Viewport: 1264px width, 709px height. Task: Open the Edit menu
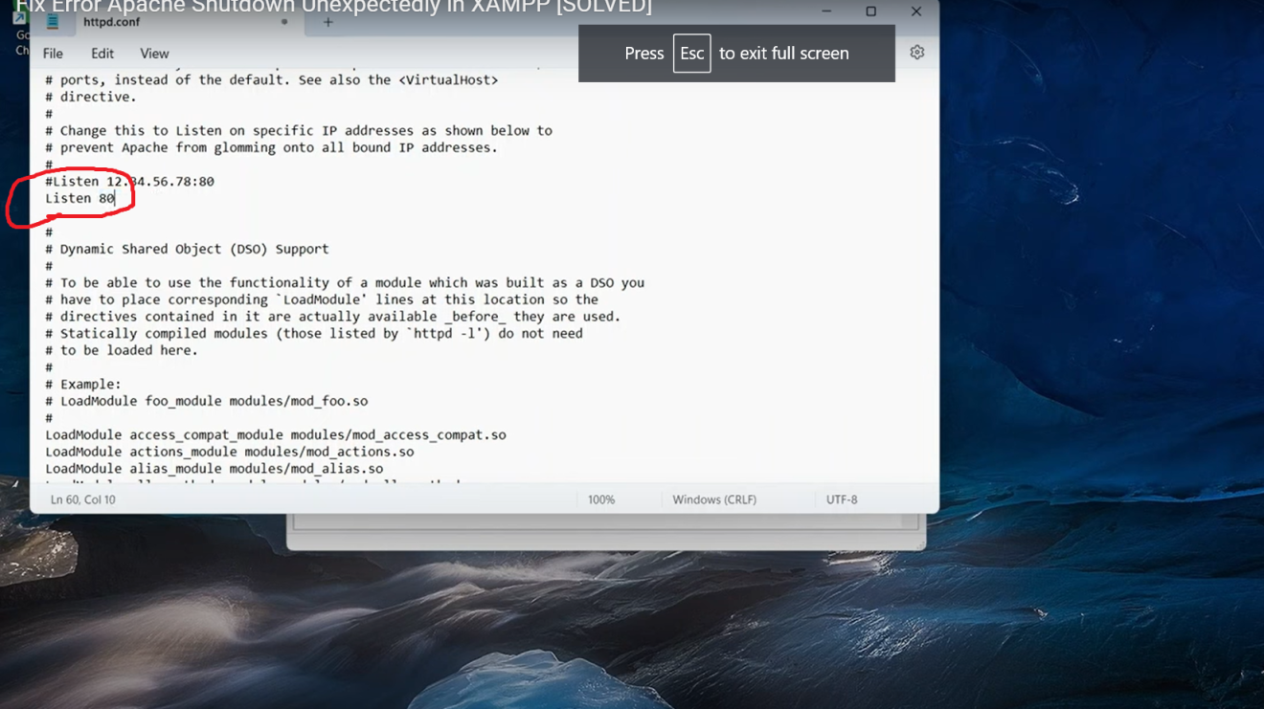102,54
